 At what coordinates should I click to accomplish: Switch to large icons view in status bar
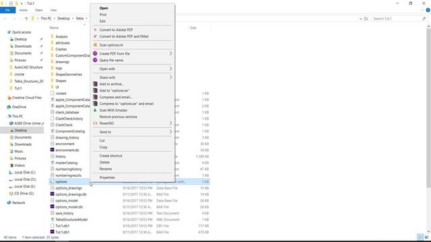[x=426, y=237]
